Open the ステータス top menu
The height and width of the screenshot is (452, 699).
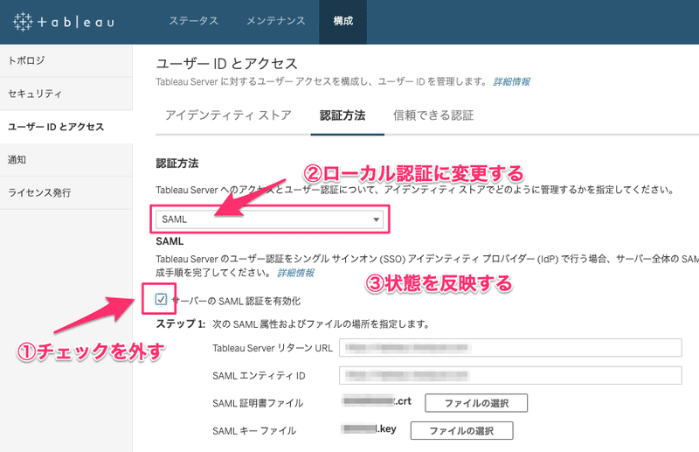pos(193,21)
